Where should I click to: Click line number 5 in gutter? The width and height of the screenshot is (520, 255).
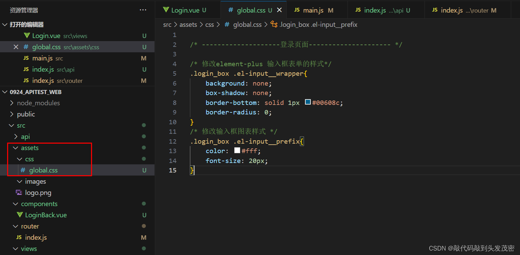click(x=175, y=73)
